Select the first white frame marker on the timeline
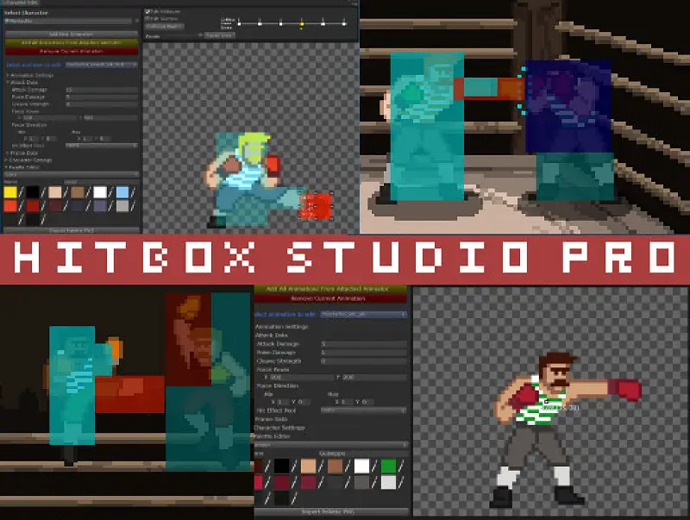690x520 pixels. point(239,22)
